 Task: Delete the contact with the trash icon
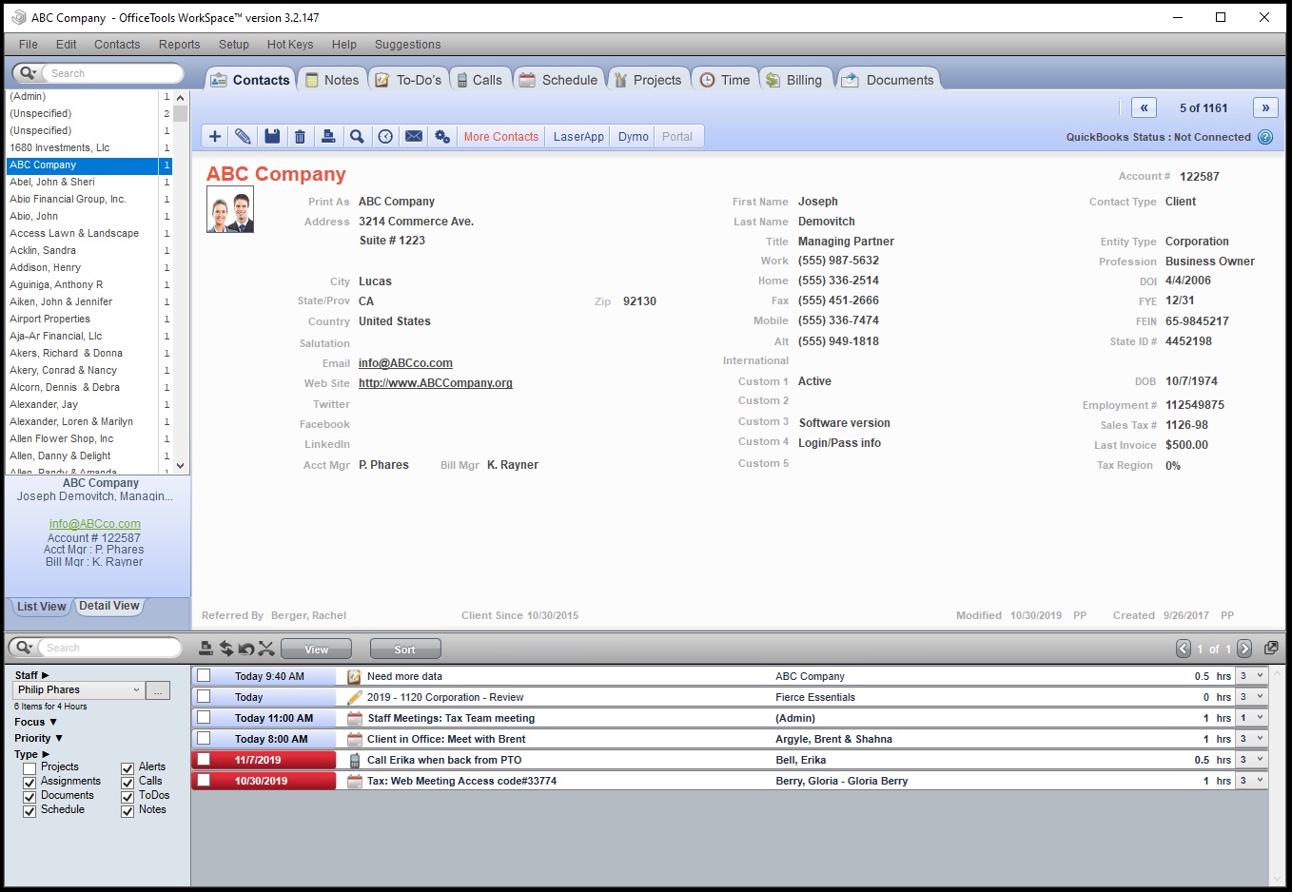(x=300, y=137)
